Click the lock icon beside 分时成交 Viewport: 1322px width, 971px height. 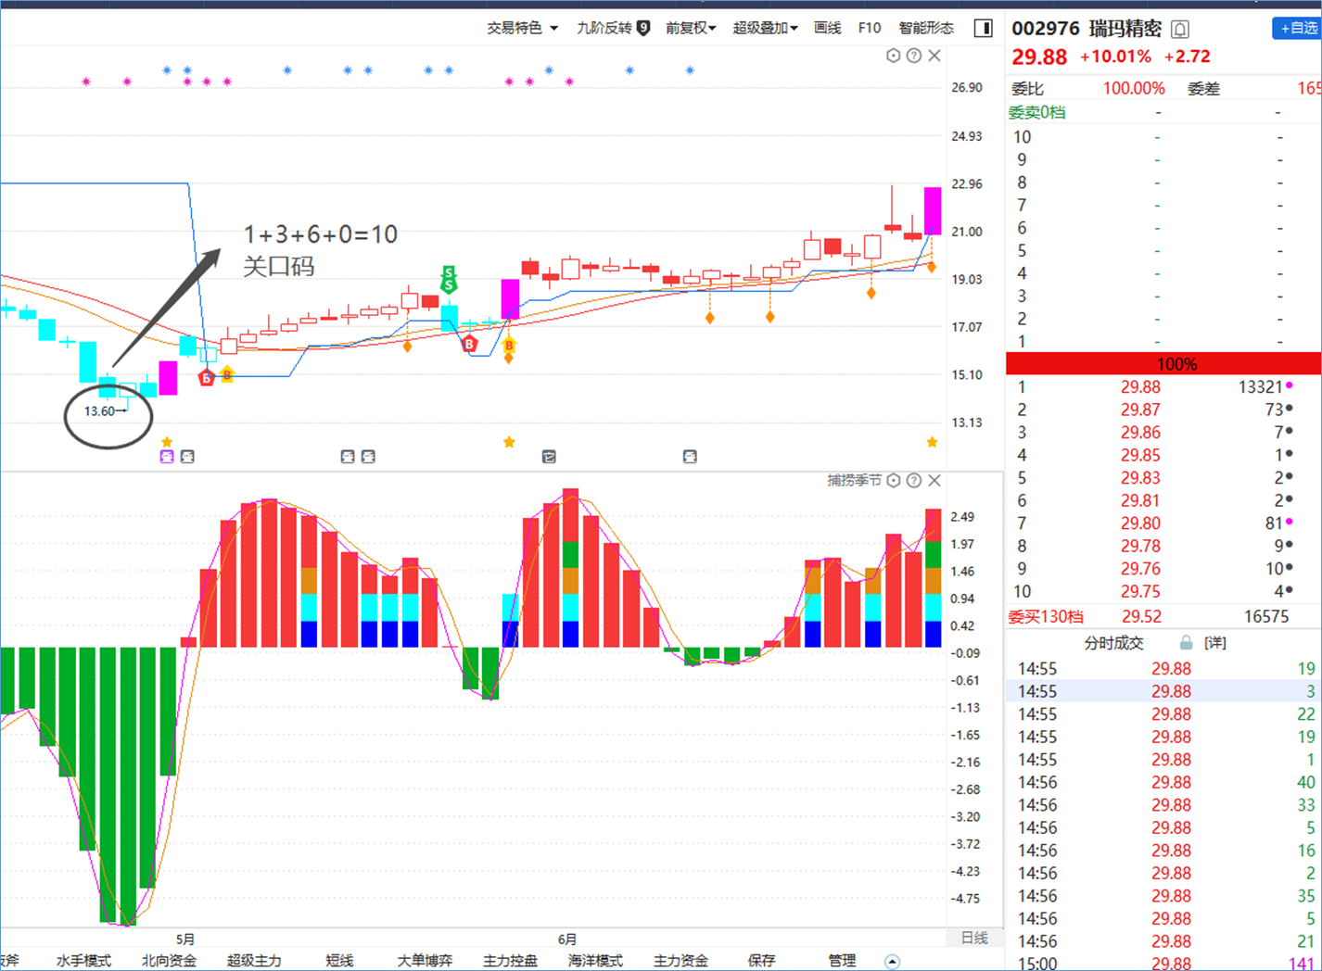[1186, 643]
